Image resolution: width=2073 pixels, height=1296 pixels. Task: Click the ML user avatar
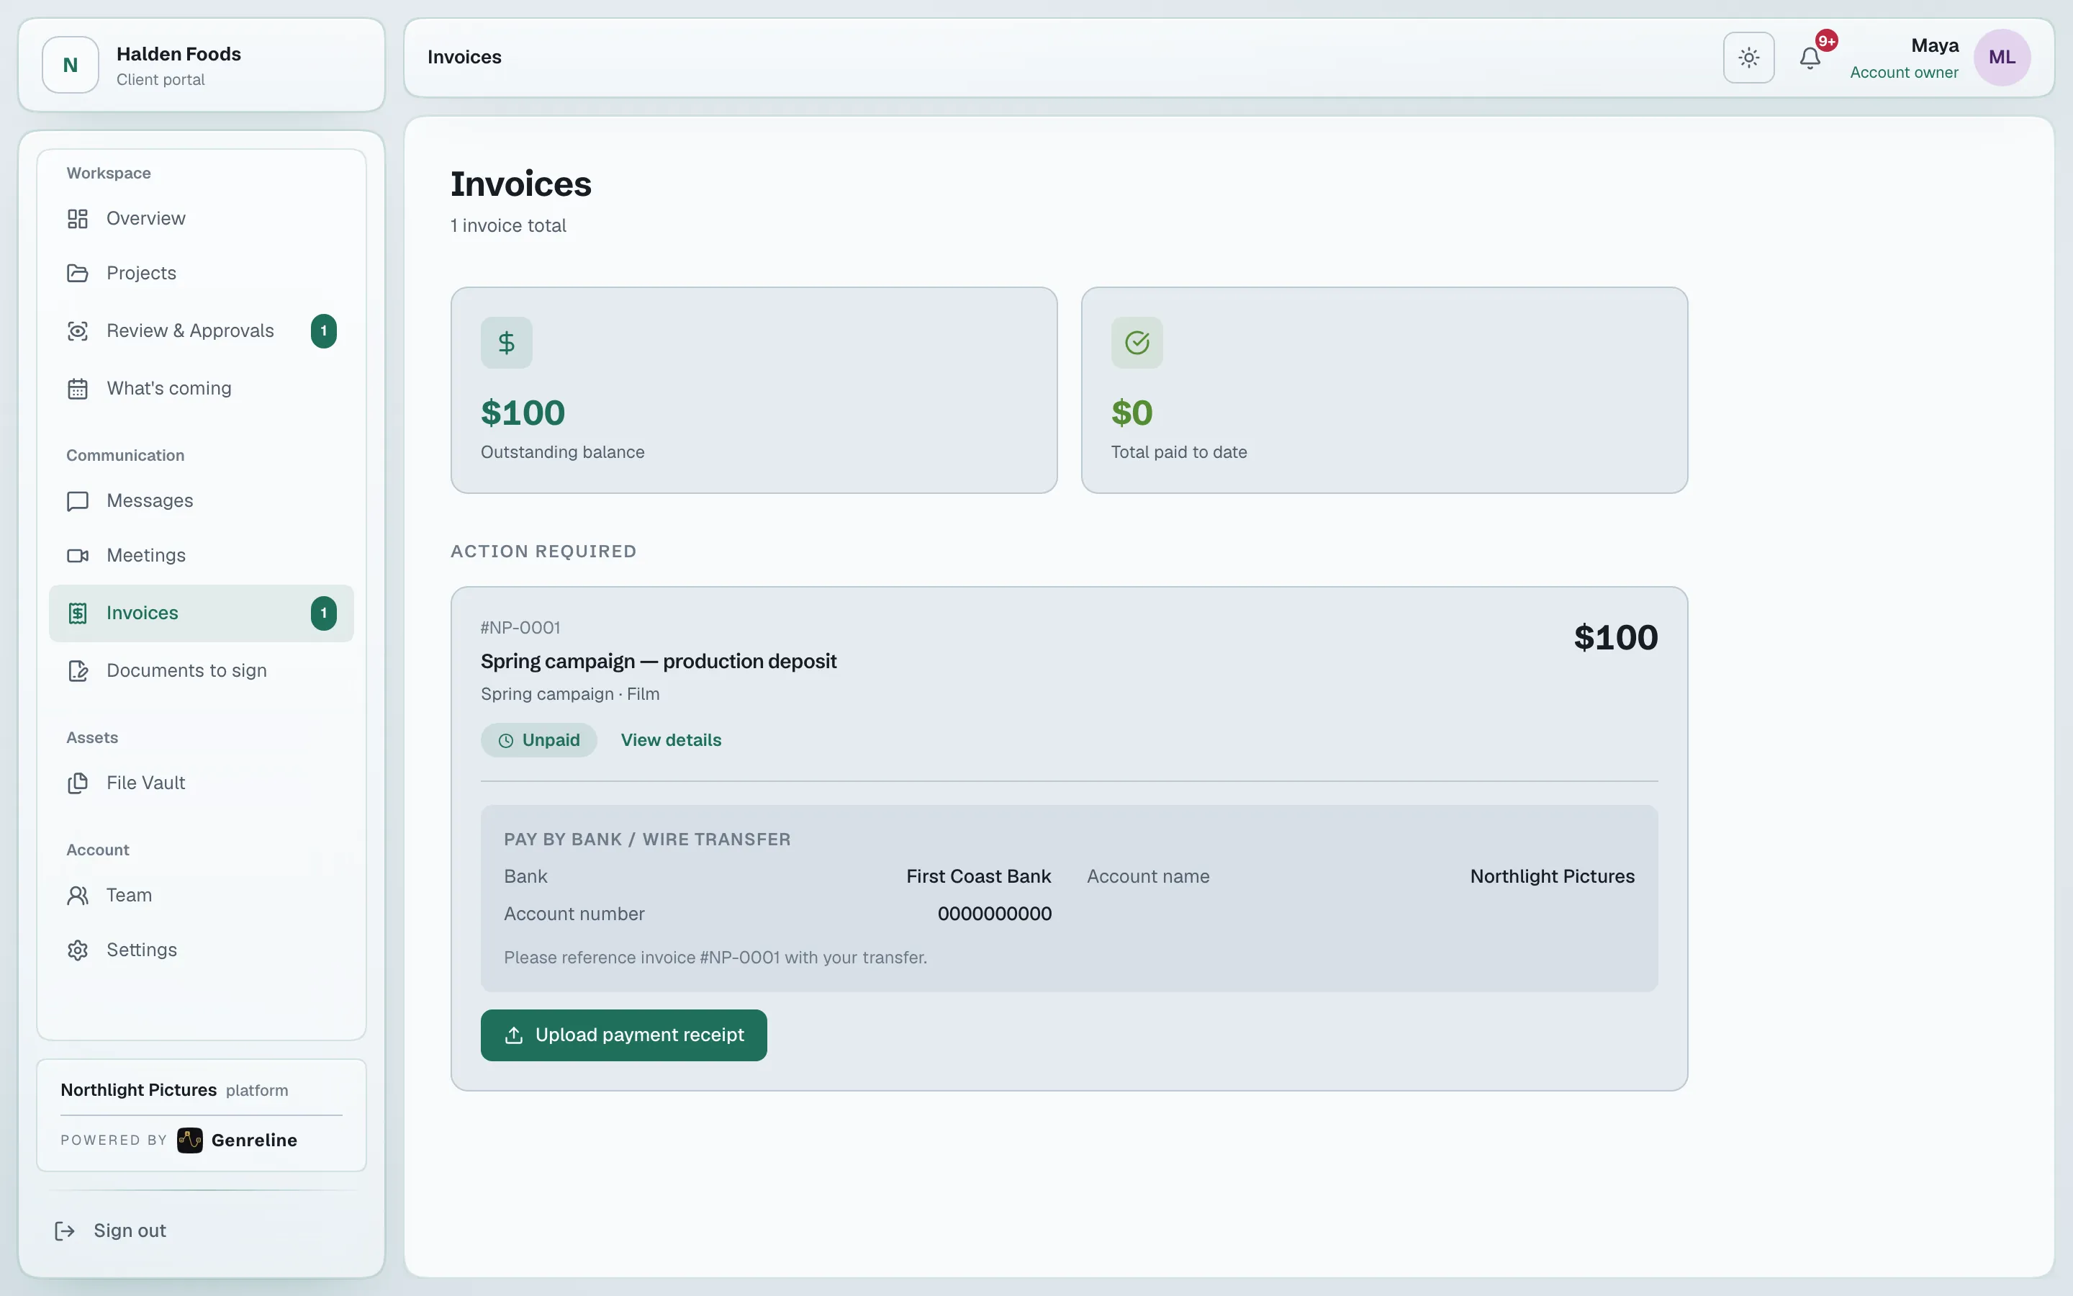(x=2002, y=58)
